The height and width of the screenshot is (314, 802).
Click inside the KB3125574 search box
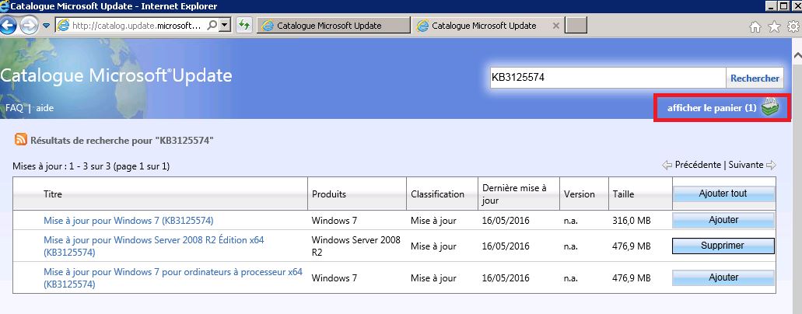(608, 78)
